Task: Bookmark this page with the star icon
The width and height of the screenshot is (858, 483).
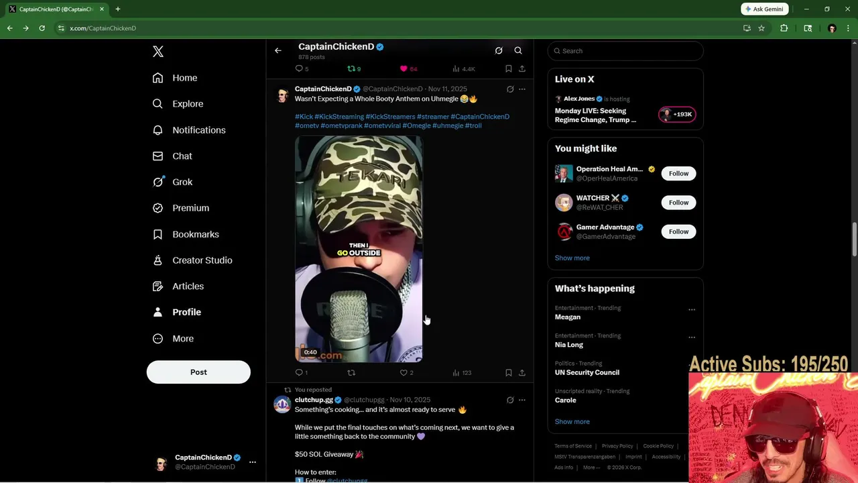Action: point(761,28)
